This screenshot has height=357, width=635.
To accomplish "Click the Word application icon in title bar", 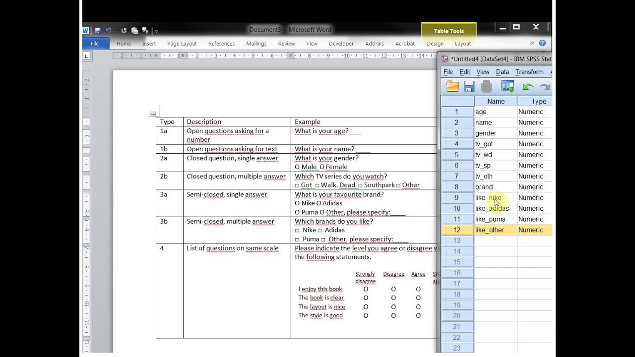I will click(86, 30).
